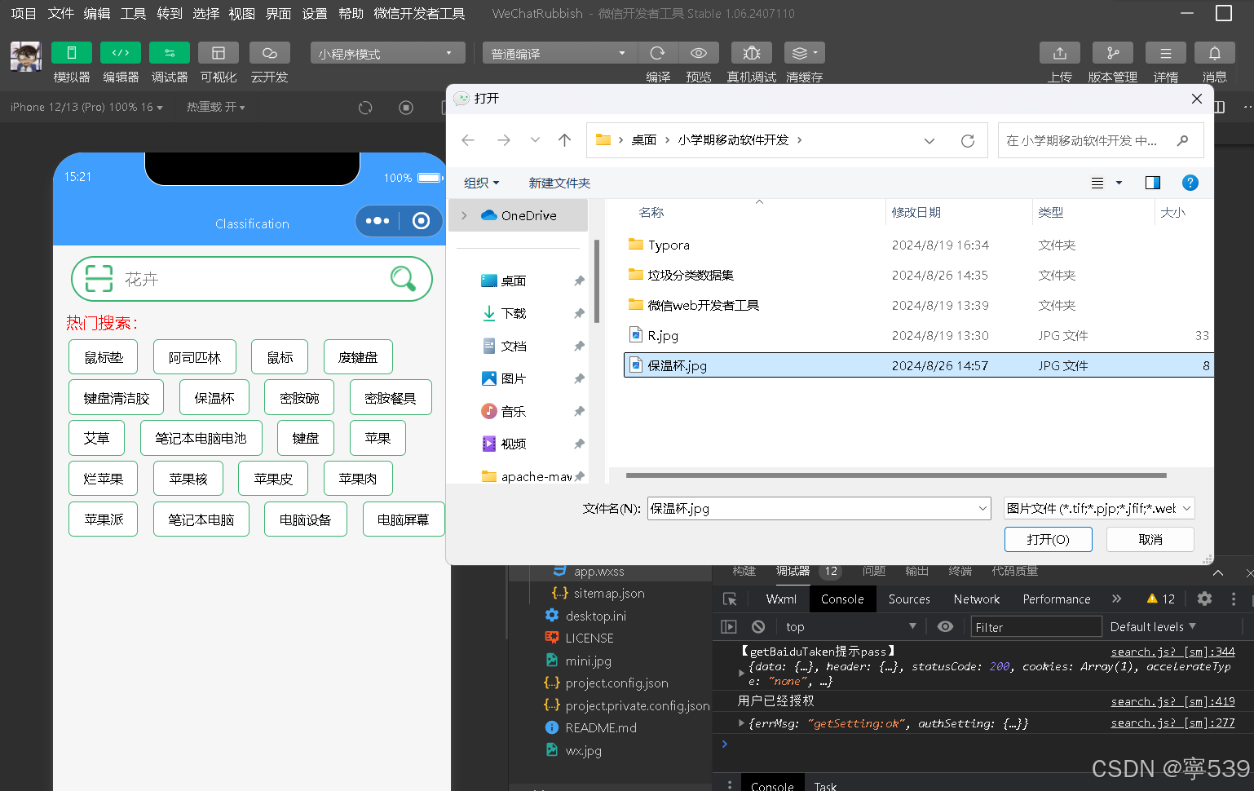Expand address bar history dropdown
1254x791 pixels.
tap(929, 140)
